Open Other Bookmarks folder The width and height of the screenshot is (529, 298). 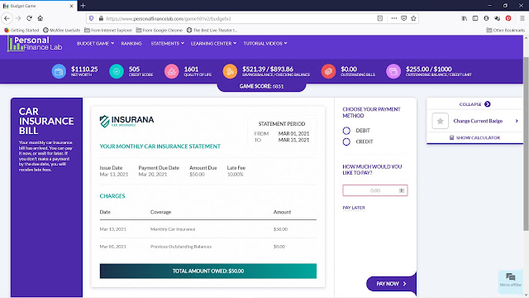[x=506, y=30]
